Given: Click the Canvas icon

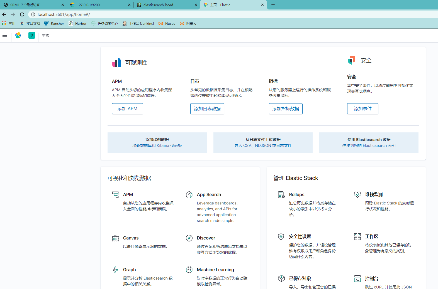Looking at the screenshot, I should [115, 238].
